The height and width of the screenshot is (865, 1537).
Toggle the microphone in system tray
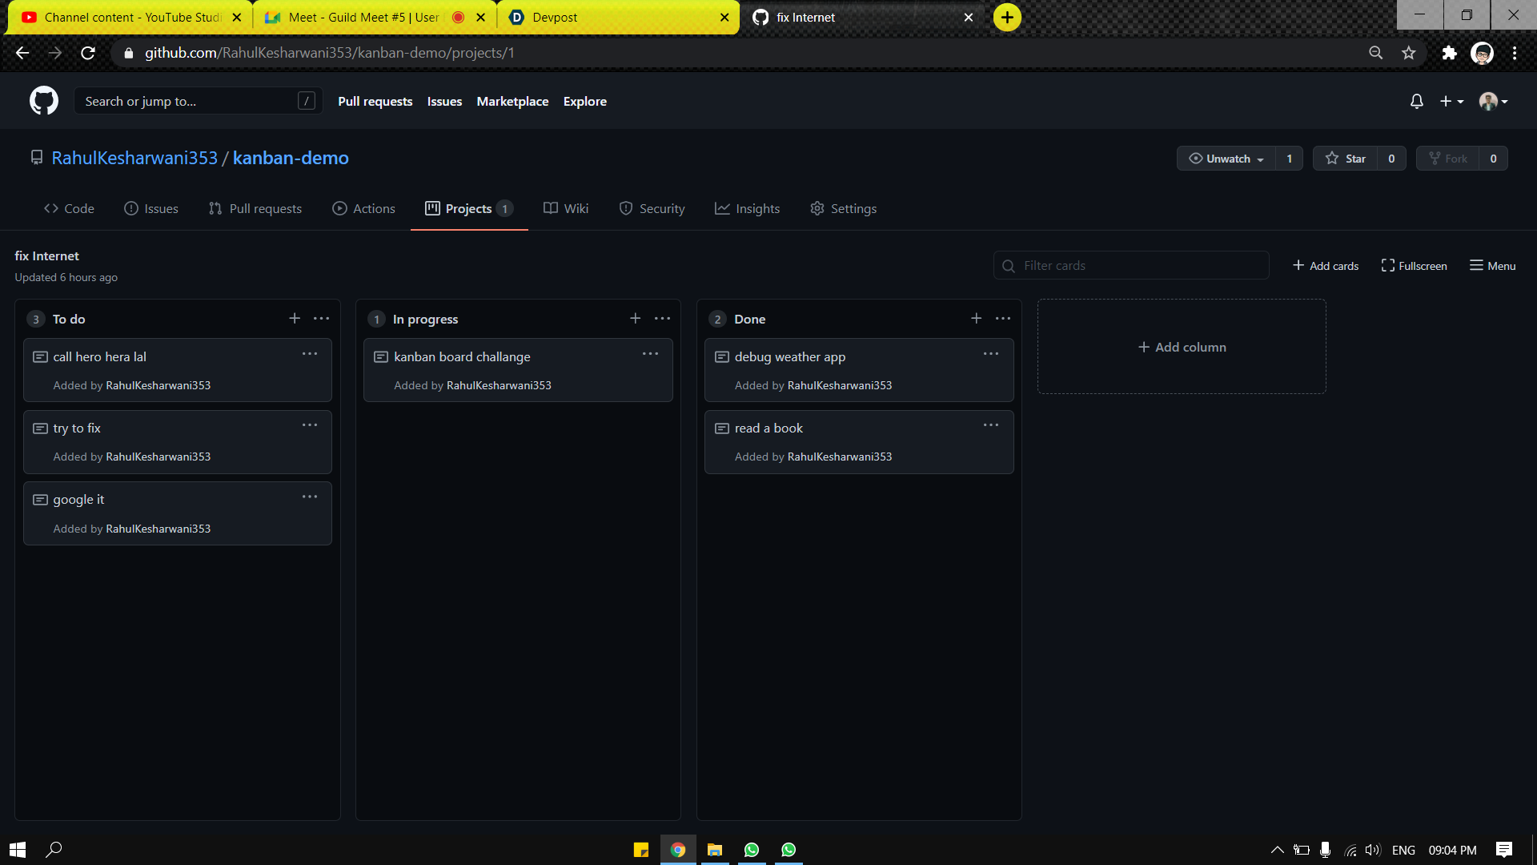pos(1325,850)
